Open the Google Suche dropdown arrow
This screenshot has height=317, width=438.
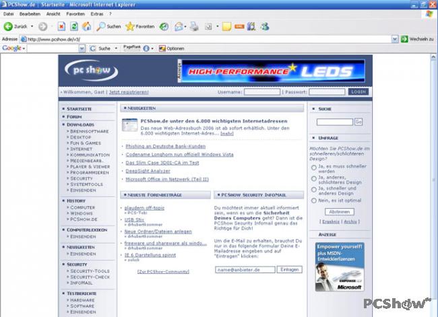[x=116, y=48]
